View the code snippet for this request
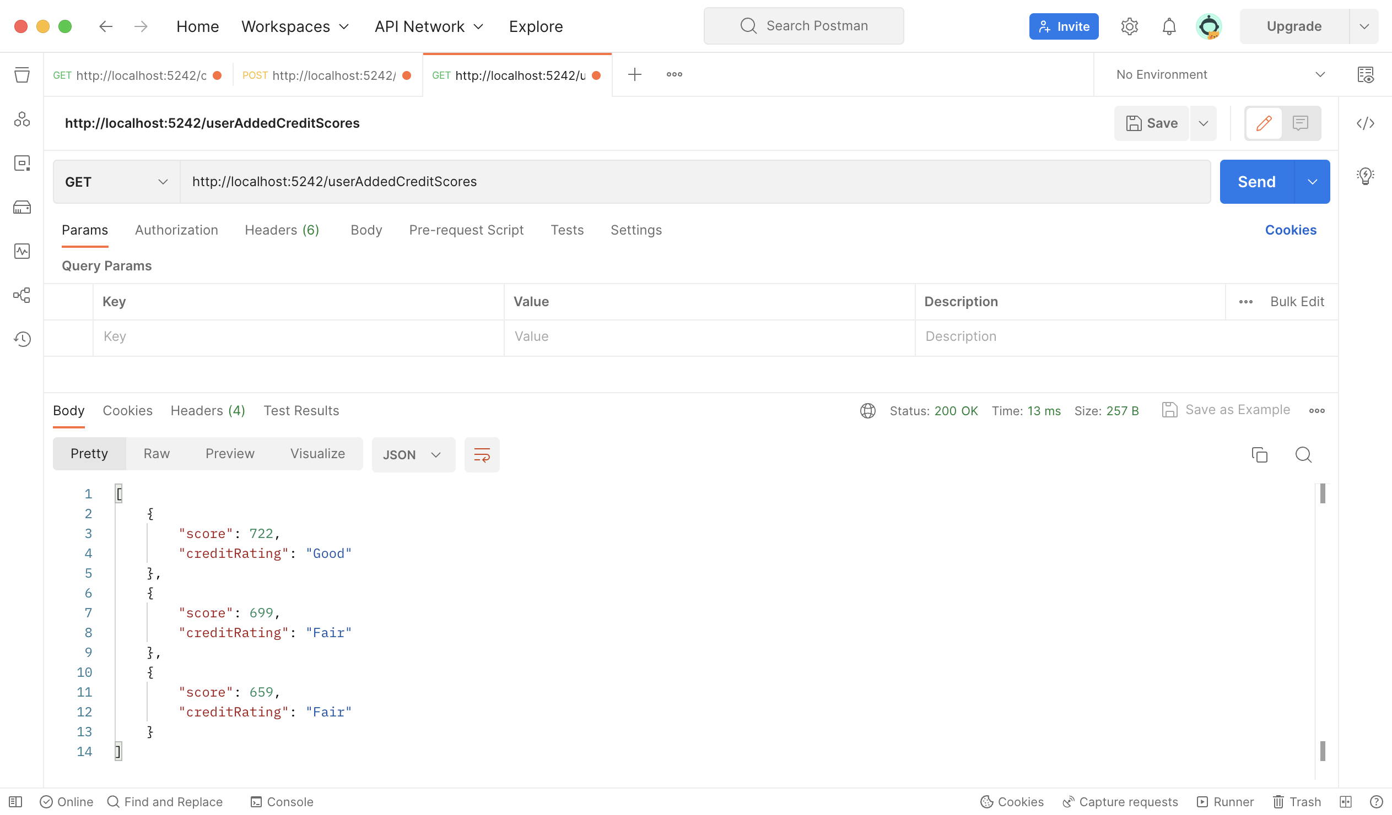This screenshot has width=1392, height=815. click(1366, 123)
